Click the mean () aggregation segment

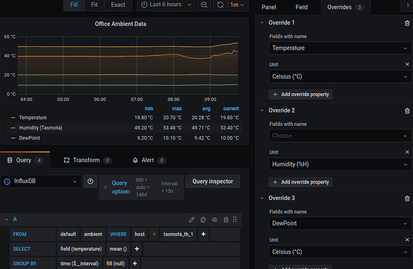[119, 249]
